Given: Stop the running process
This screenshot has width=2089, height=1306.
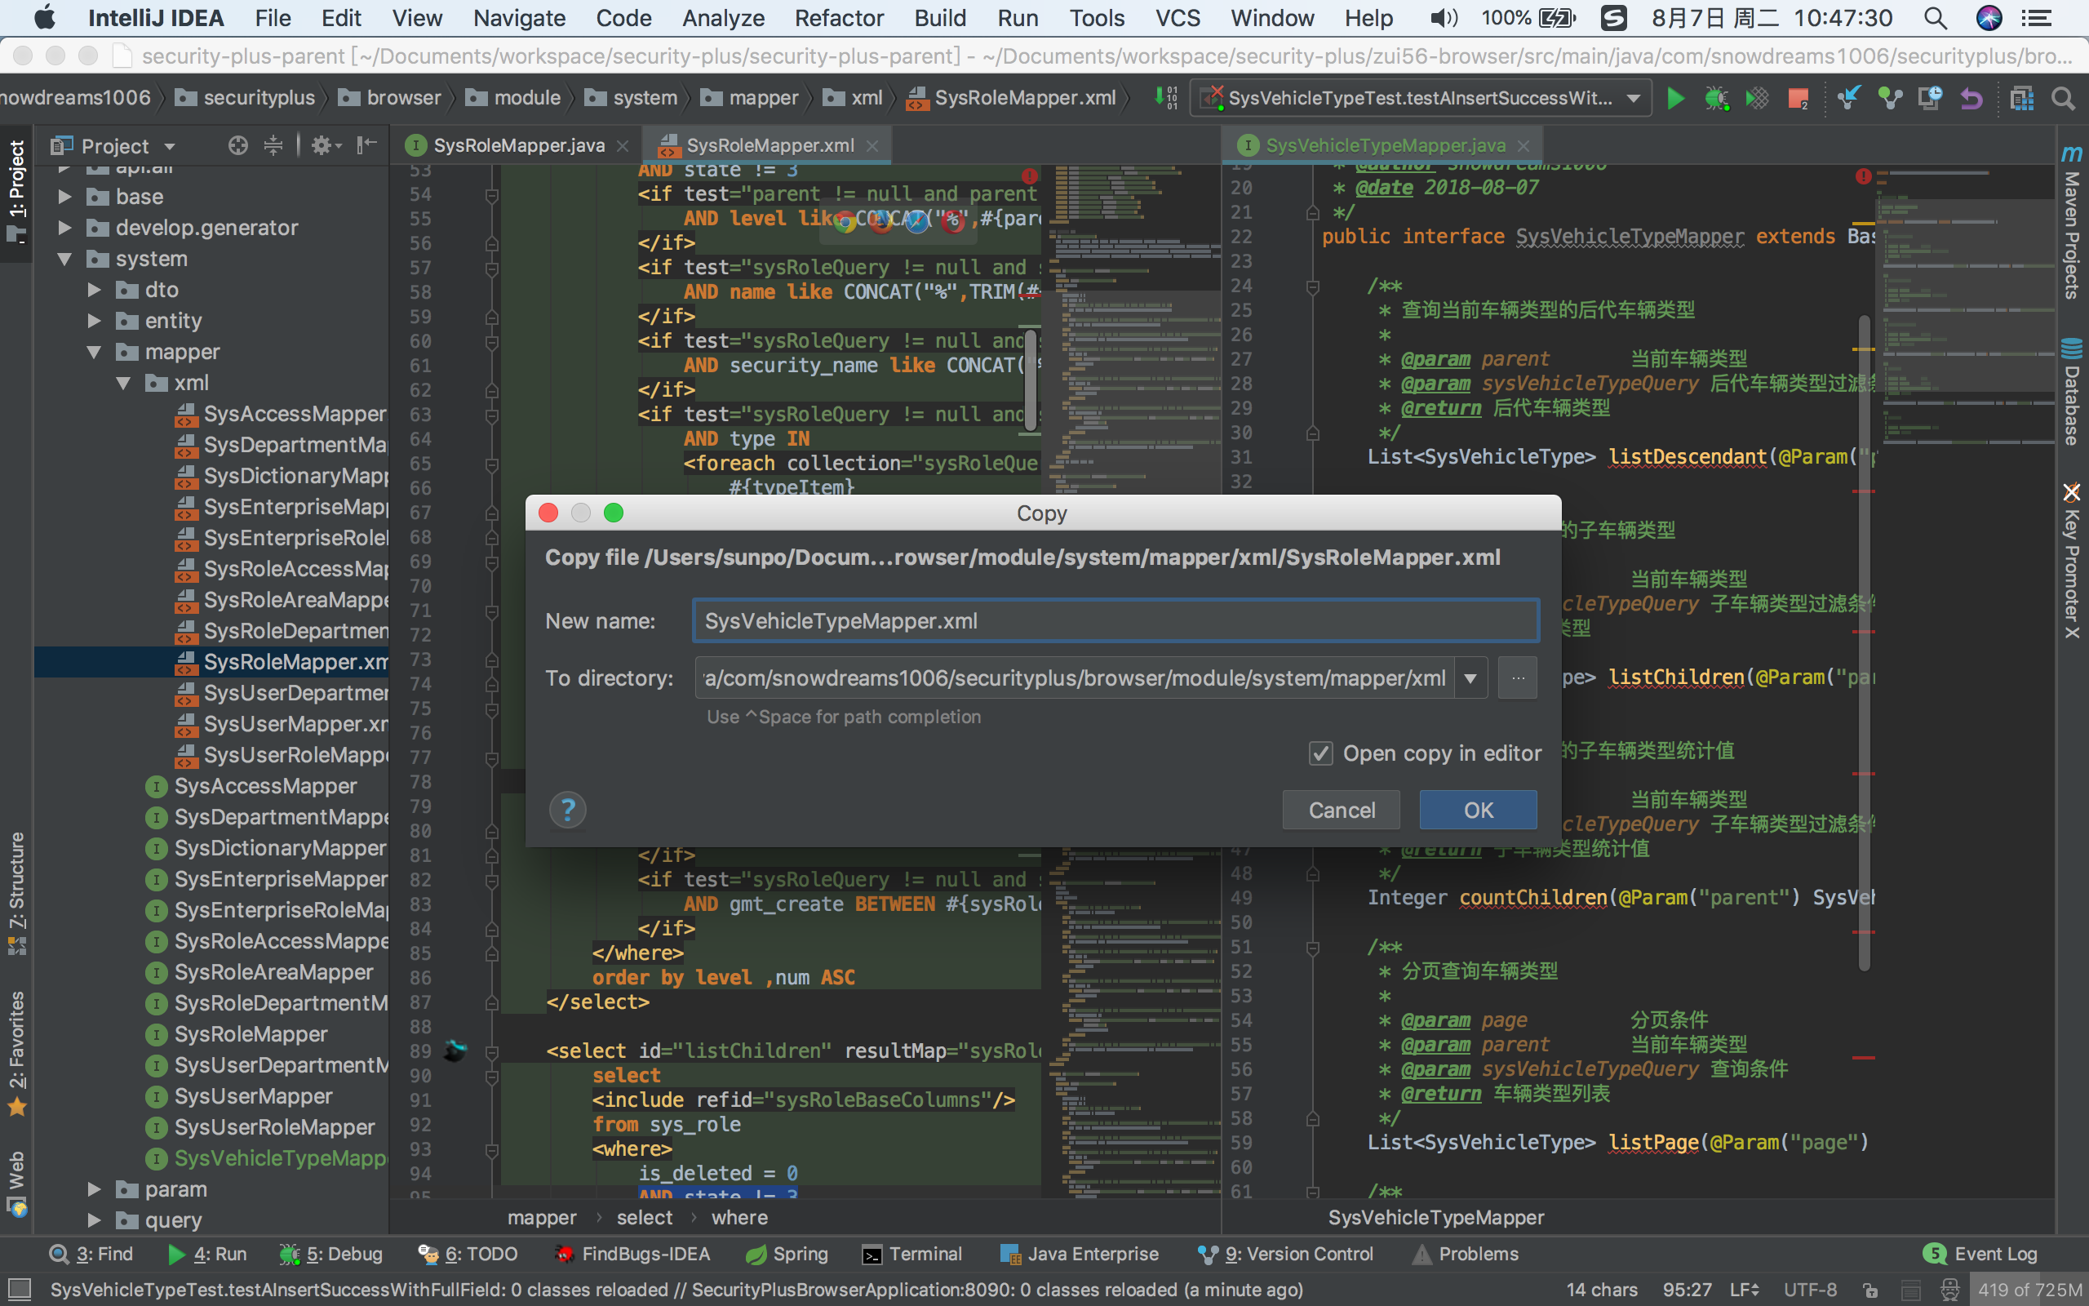Looking at the screenshot, I should [x=1798, y=99].
